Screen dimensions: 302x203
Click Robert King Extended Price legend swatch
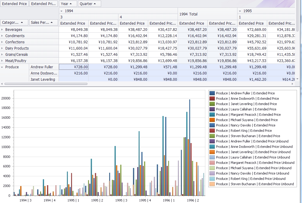coord(212,131)
